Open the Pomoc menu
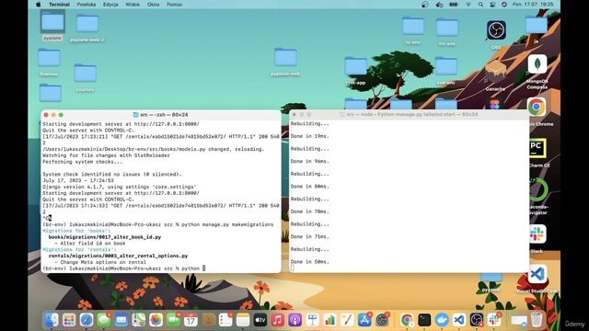This screenshot has width=589, height=331. pyautogui.click(x=175, y=5)
